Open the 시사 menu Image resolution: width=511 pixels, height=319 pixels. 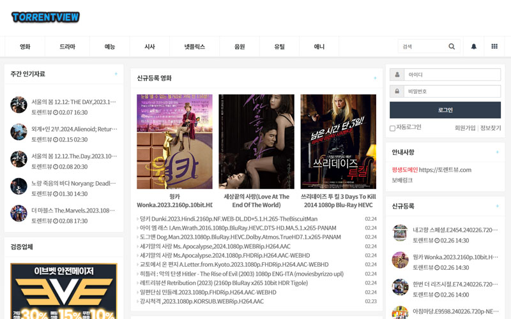[149, 47]
